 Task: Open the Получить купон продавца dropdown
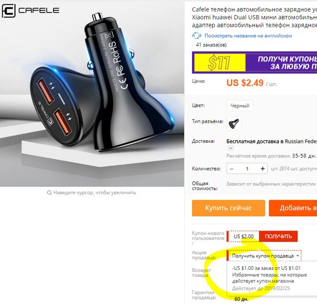pyautogui.click(x=265, y=256)
